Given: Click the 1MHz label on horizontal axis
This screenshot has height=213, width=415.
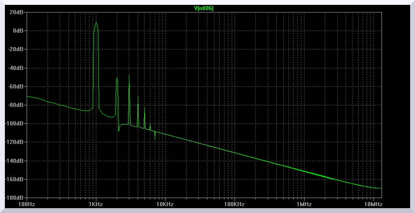Looking at the screenshot, I should [304, 205].
